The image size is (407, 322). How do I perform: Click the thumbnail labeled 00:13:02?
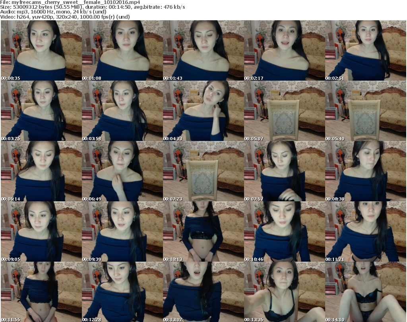[x=203, y=292]
